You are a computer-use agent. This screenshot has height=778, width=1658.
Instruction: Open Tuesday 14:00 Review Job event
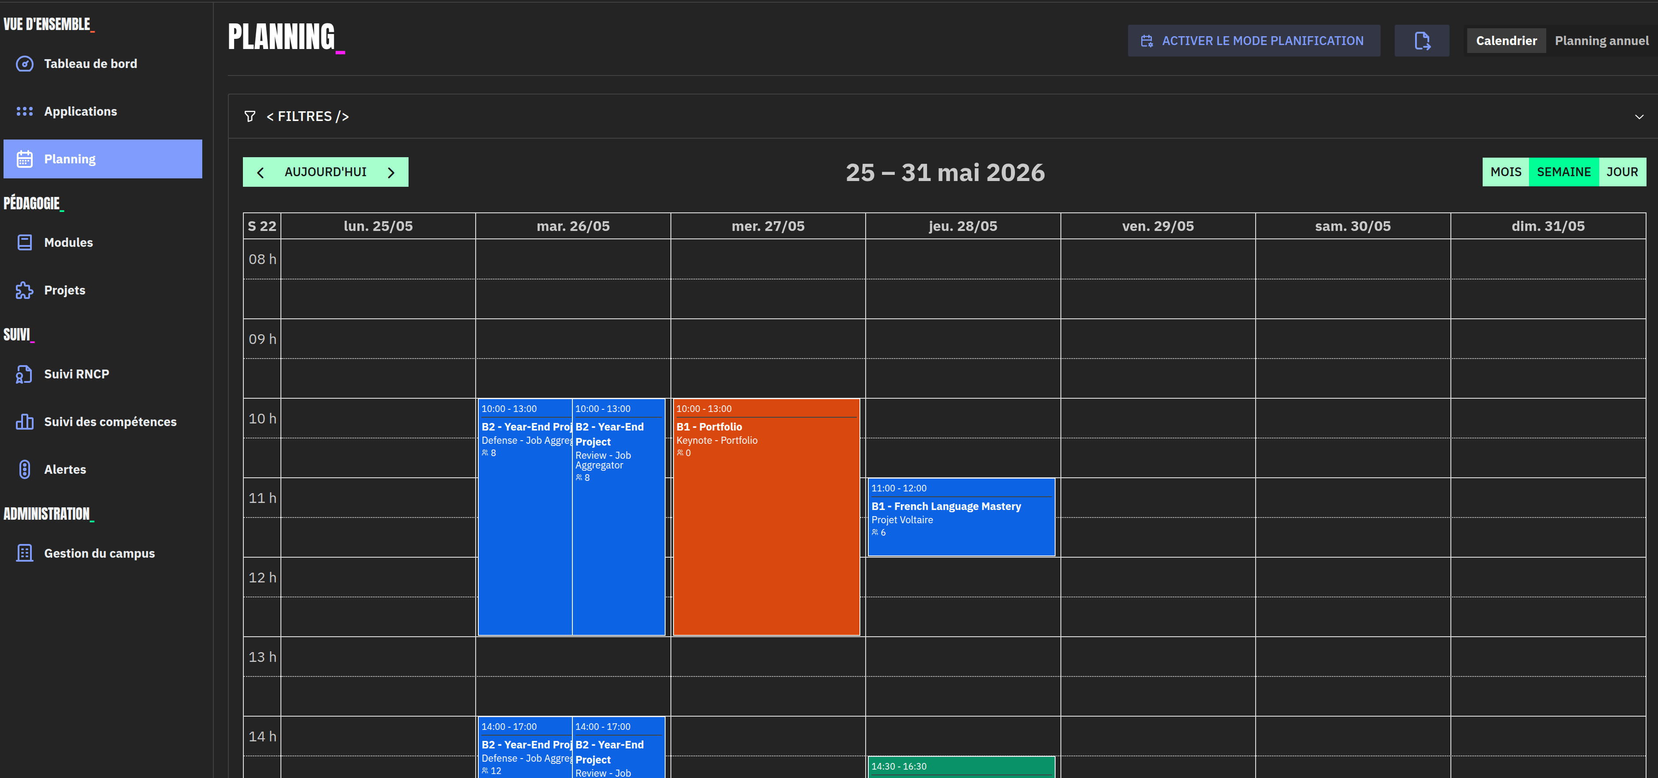pyautogui.click(x=618, y=747)
